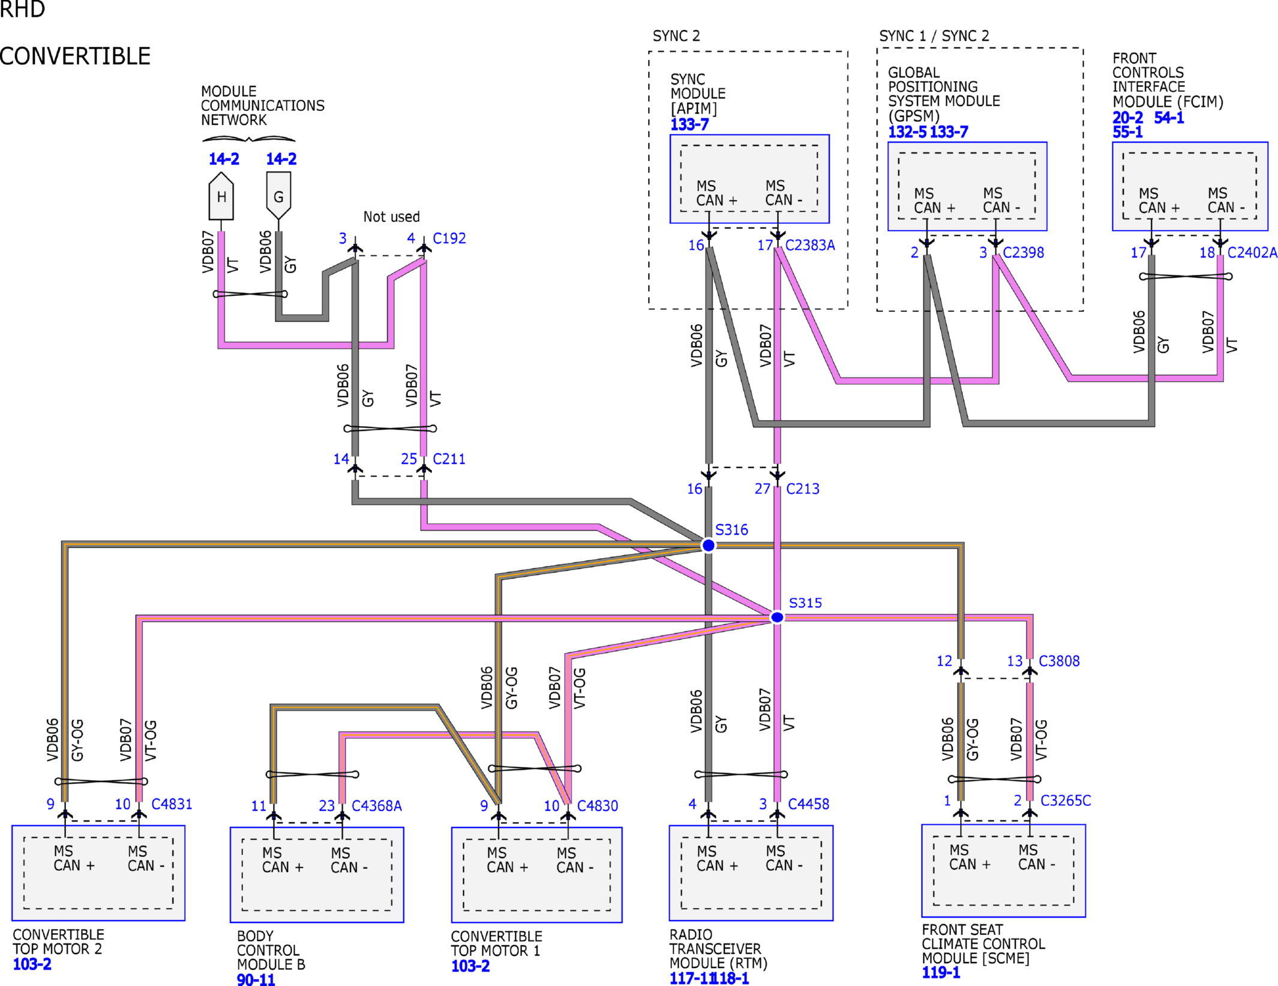Click the C4458 connector label
The image size is (1278, 986).
point(808,804)
